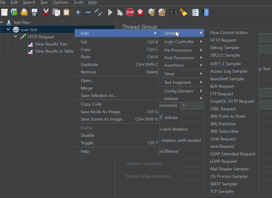Start the test with green play icon
The image size is (272, 198).
pos(110,12)
